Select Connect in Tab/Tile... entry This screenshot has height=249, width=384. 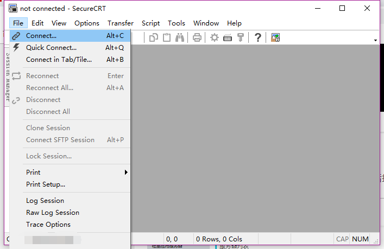(x=70, y=60)
